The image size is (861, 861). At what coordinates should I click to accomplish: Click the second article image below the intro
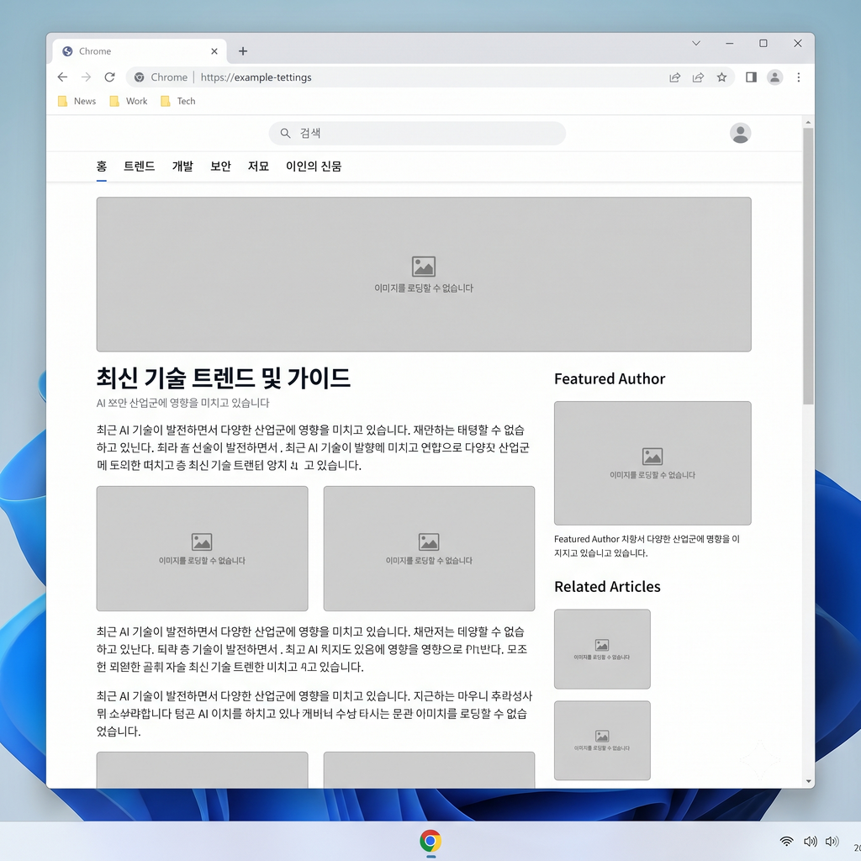point(429,548)
